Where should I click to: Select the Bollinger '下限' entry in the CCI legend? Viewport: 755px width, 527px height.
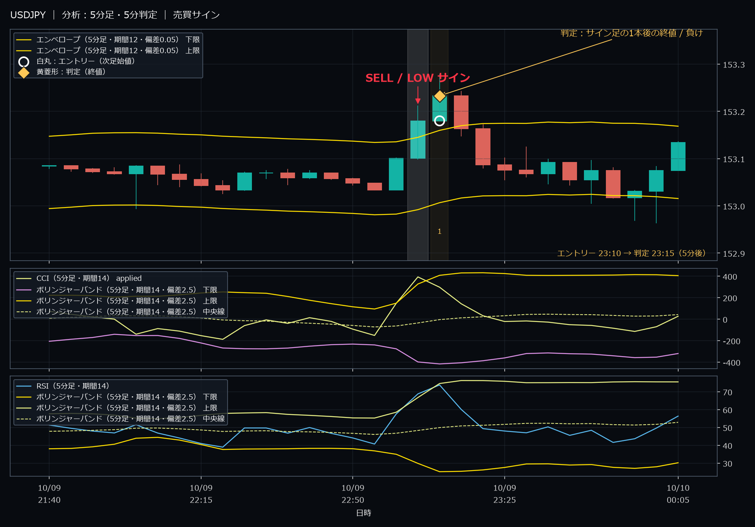click(117, 290)
